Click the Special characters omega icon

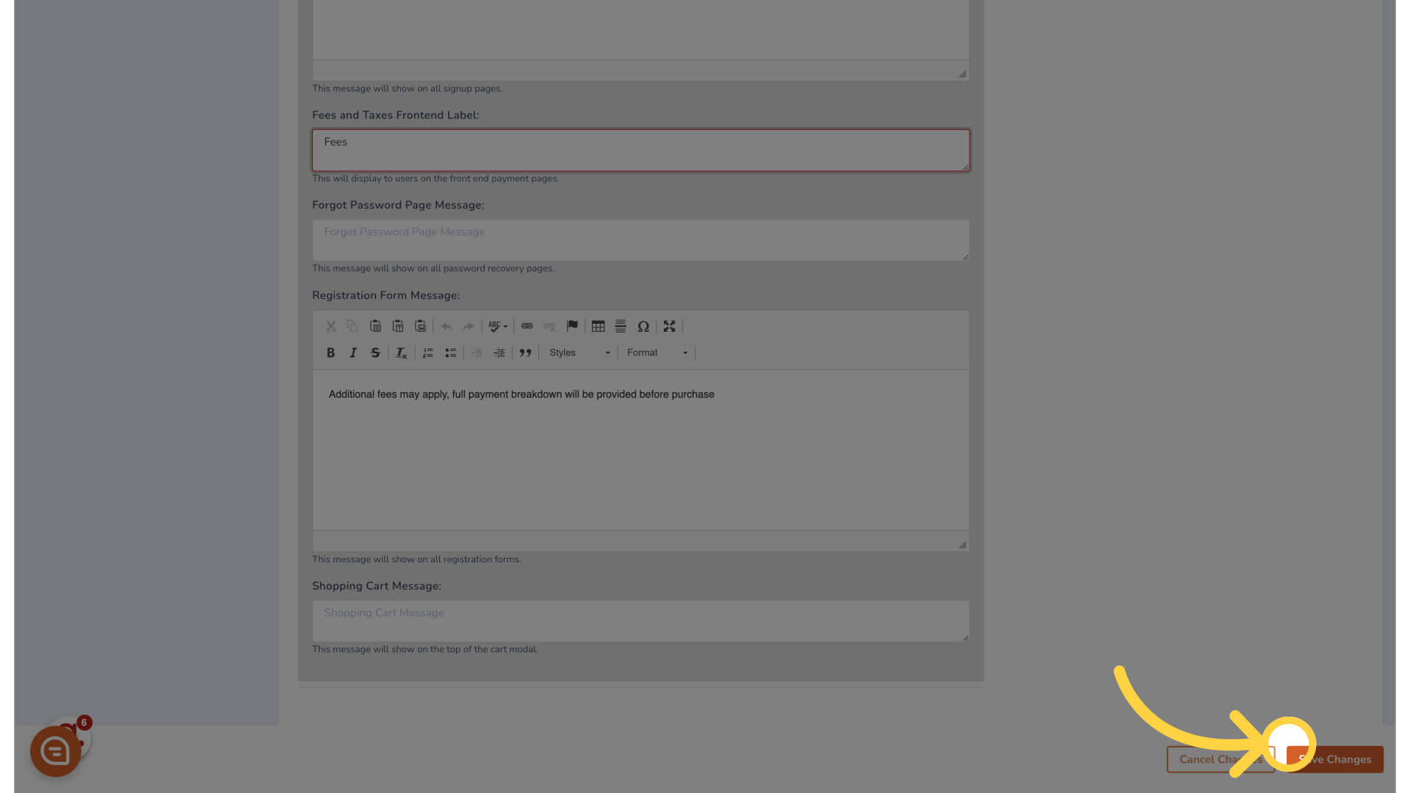644,326
